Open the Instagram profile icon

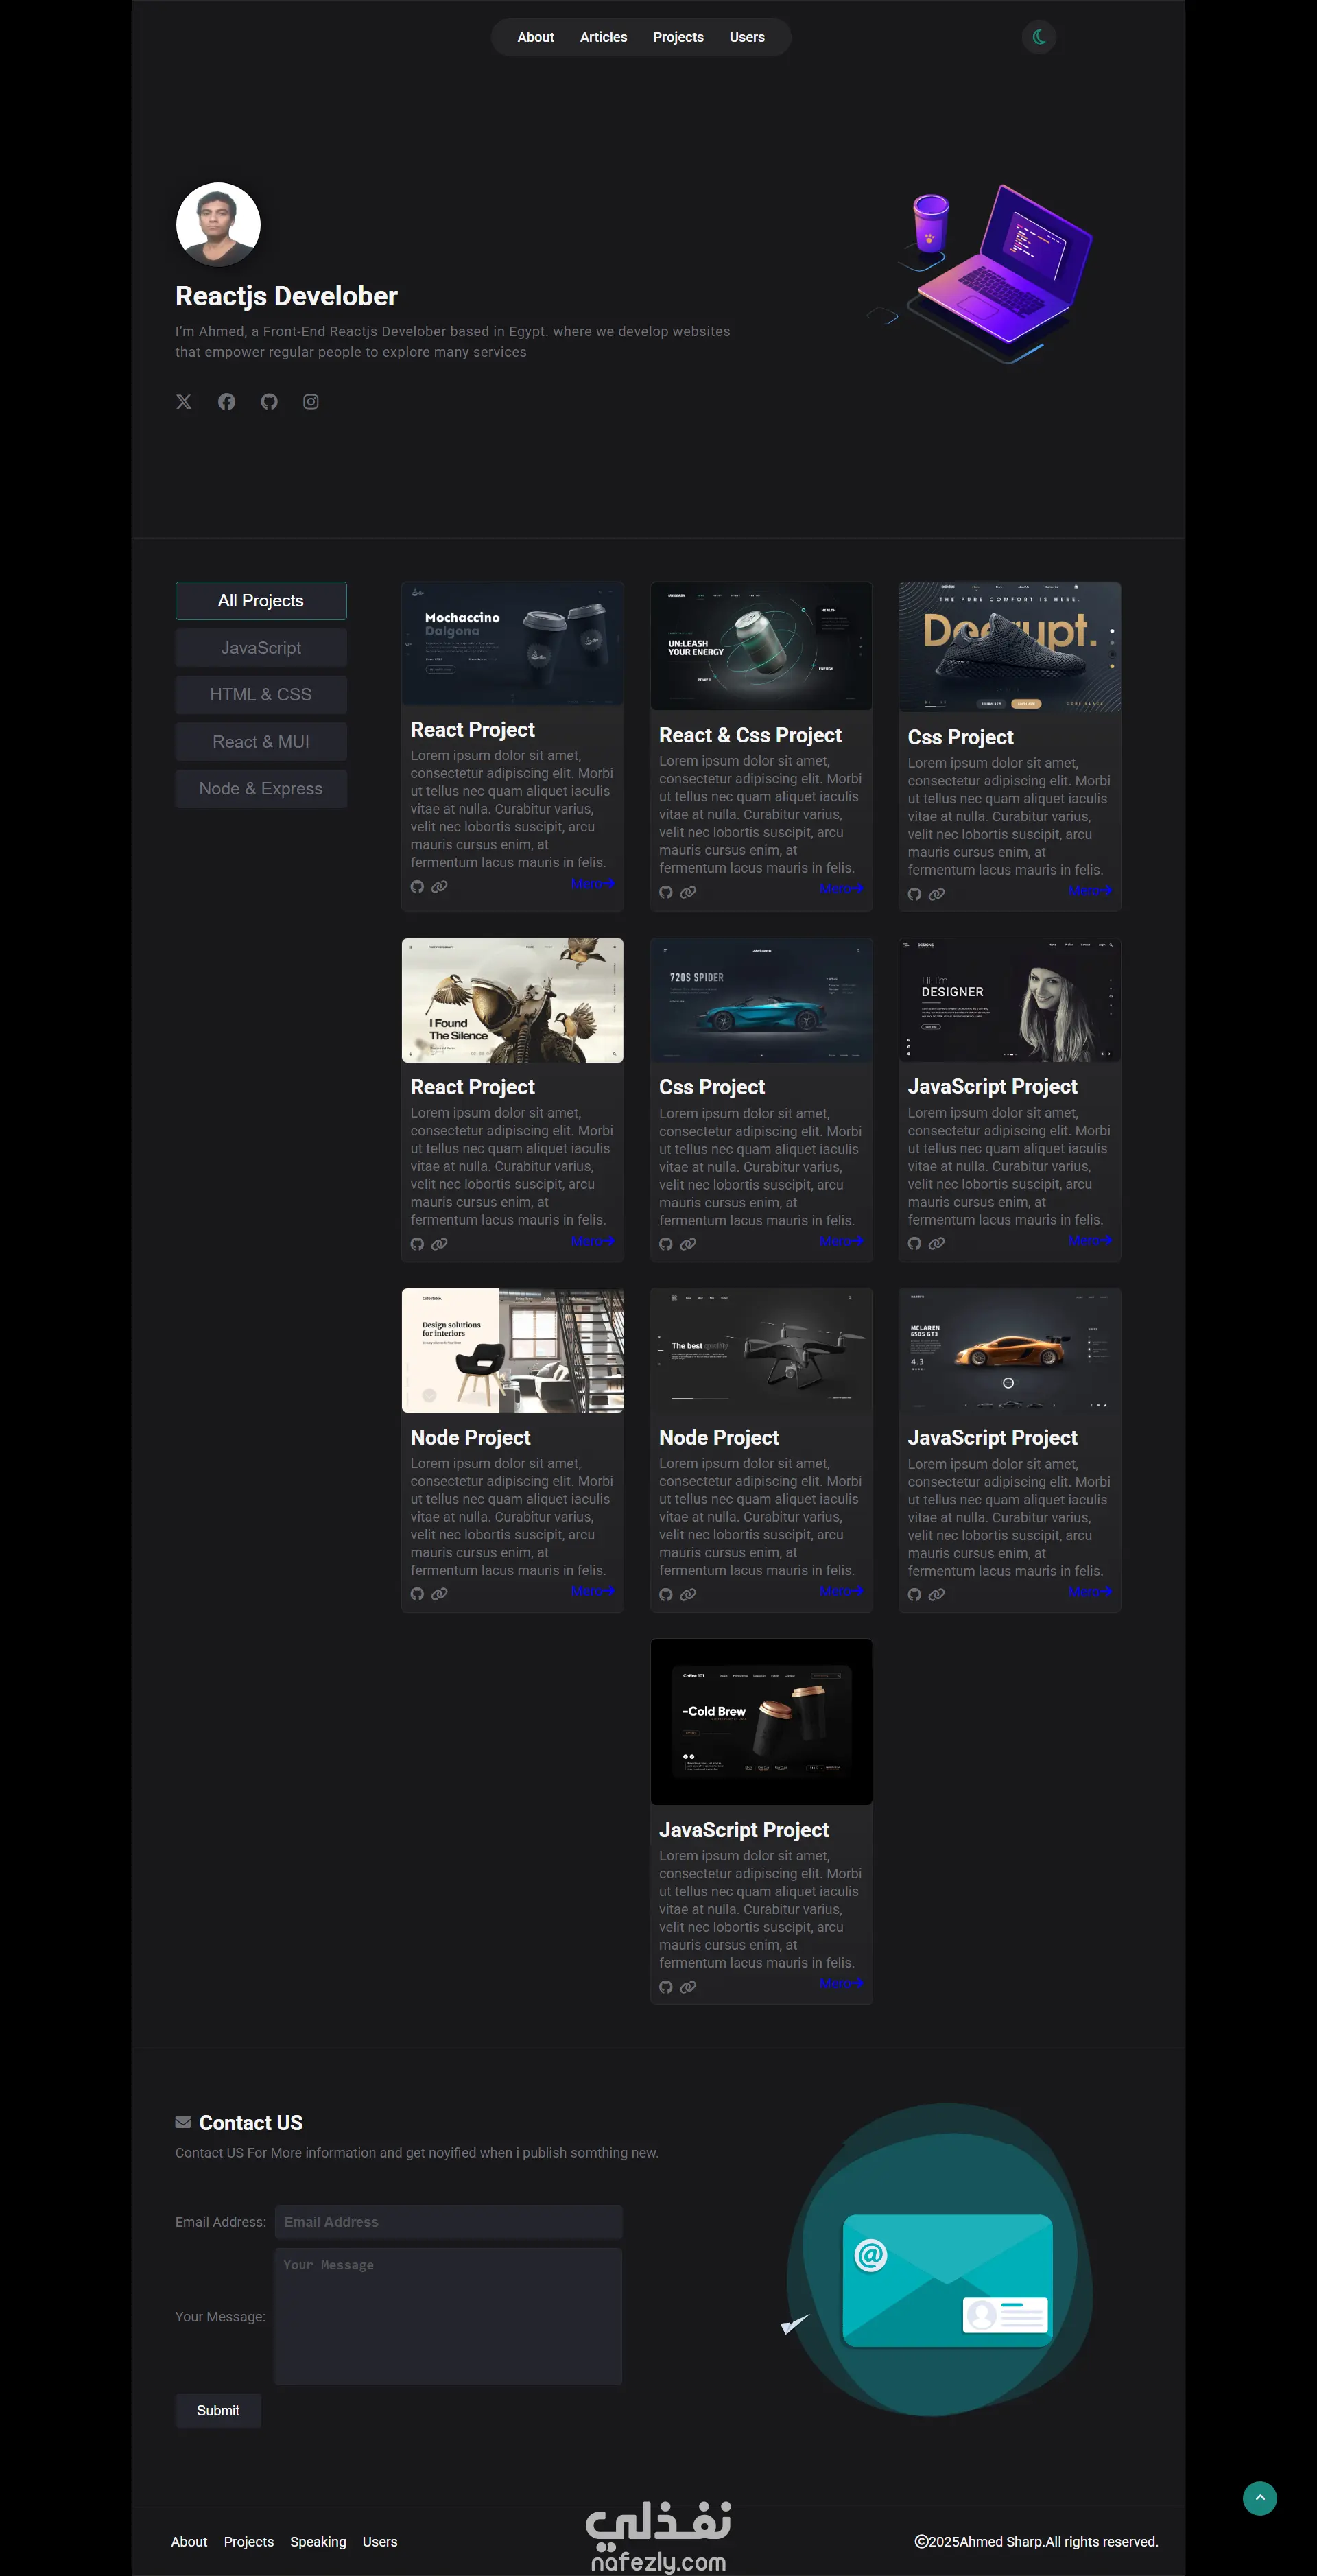(311, 402)
